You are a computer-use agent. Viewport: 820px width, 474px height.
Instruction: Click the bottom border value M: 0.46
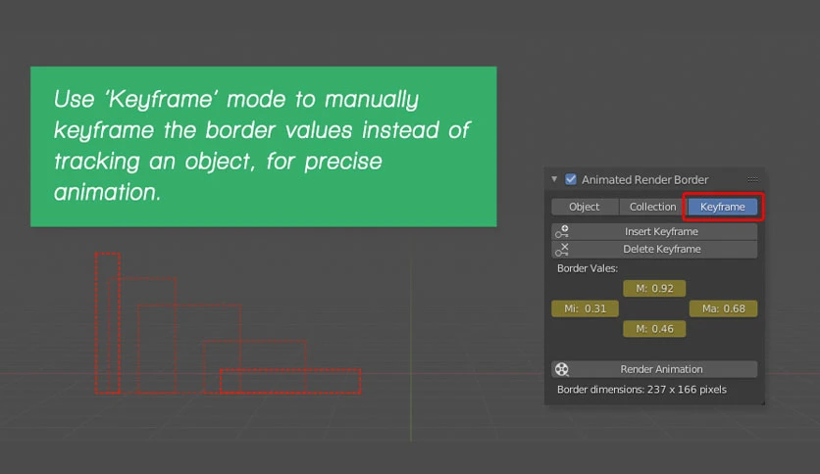coord(654,329)
